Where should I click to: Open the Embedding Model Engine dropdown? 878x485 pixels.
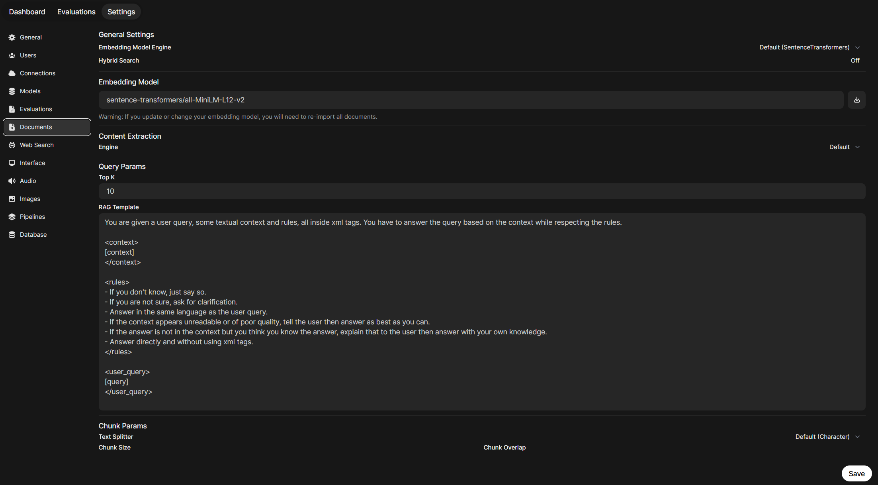809,47
